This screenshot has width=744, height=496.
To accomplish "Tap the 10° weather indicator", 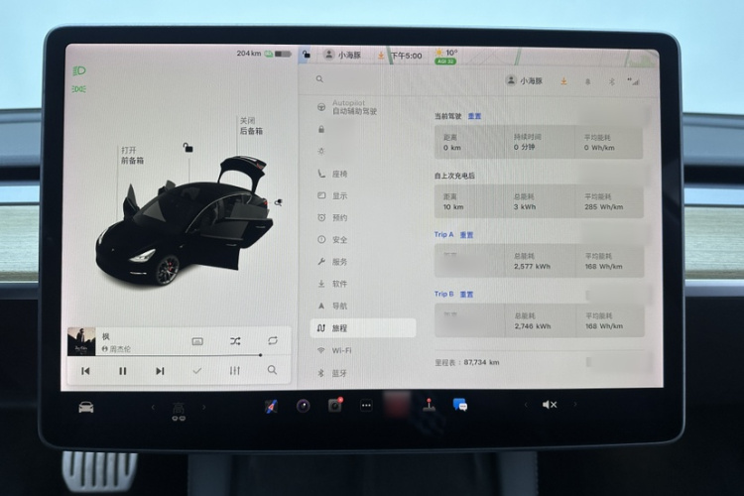I will [x=446, y=53].
